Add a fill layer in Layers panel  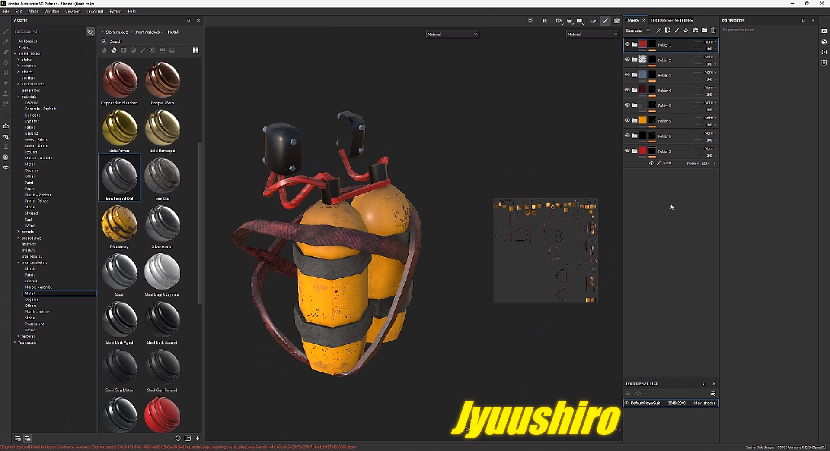[x=686, y=30]
